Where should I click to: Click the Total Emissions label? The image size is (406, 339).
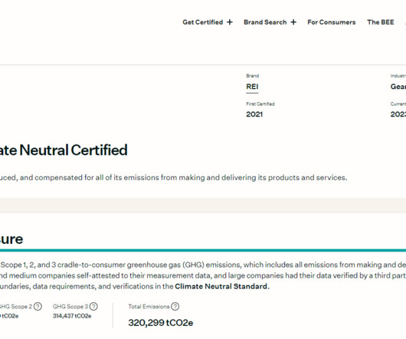click(149, 307)
